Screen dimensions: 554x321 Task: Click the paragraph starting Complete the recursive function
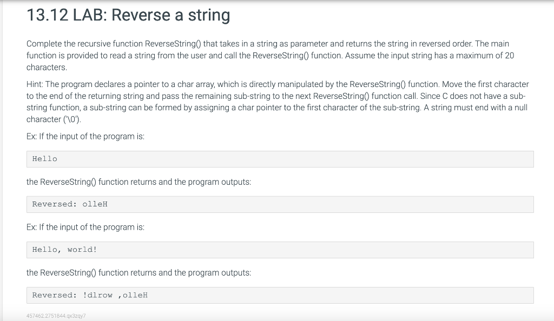click(271, 55)
